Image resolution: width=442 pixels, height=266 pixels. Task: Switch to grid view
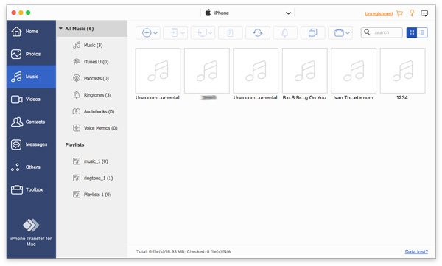[412, 32]
